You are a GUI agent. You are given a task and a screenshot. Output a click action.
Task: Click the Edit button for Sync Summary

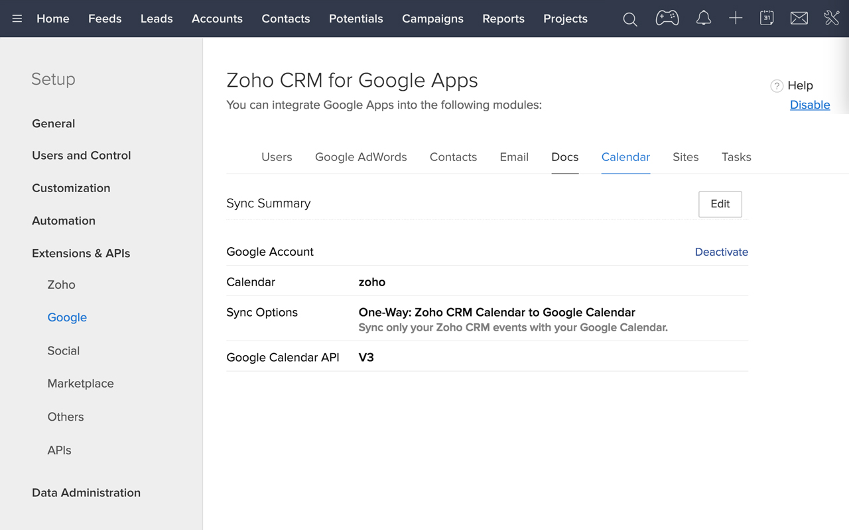720,204
